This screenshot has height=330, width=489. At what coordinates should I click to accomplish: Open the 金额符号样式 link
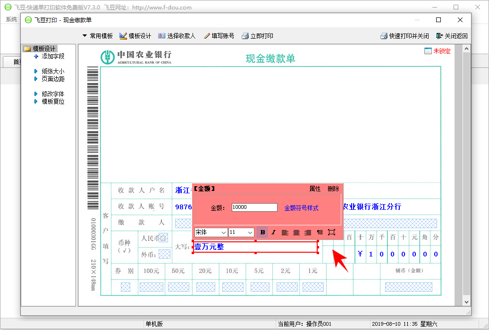coord(301,208)
